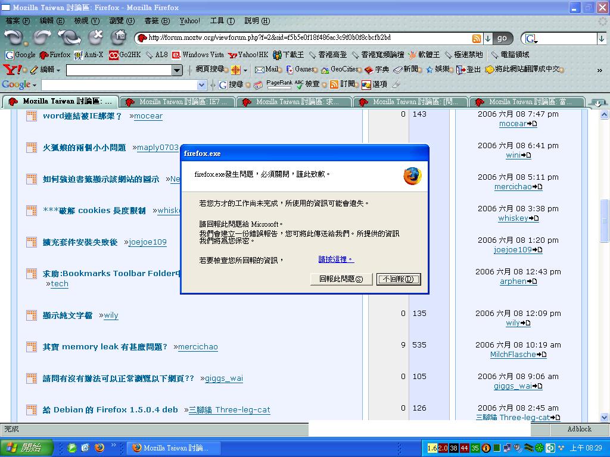This screenshot has height=457, width=610.
Task: Open the Google toolbar logo dropdown
Action: tap(19, 84)
